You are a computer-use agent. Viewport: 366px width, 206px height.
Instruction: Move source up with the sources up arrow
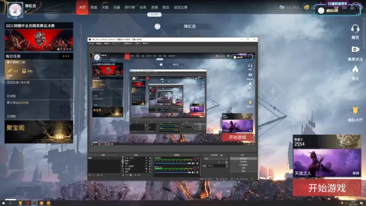point(135,175)
